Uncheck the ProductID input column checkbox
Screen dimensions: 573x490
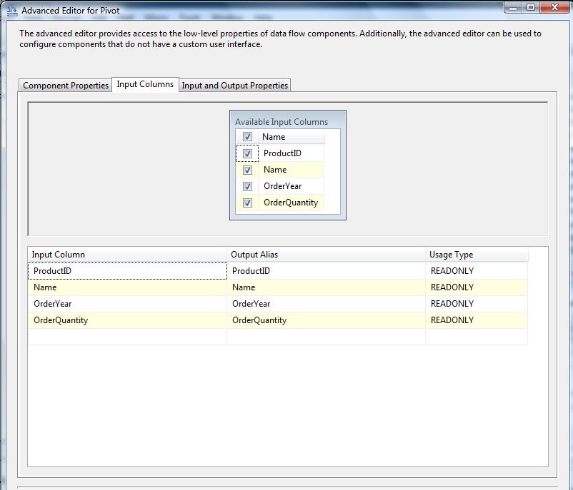pyautogui.click(x=247, y=153)
